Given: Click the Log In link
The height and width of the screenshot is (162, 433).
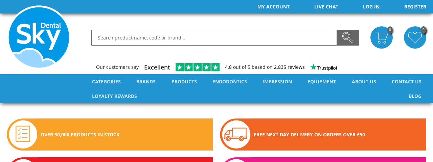Looking at the screenshot, I should tap(371, 7).
